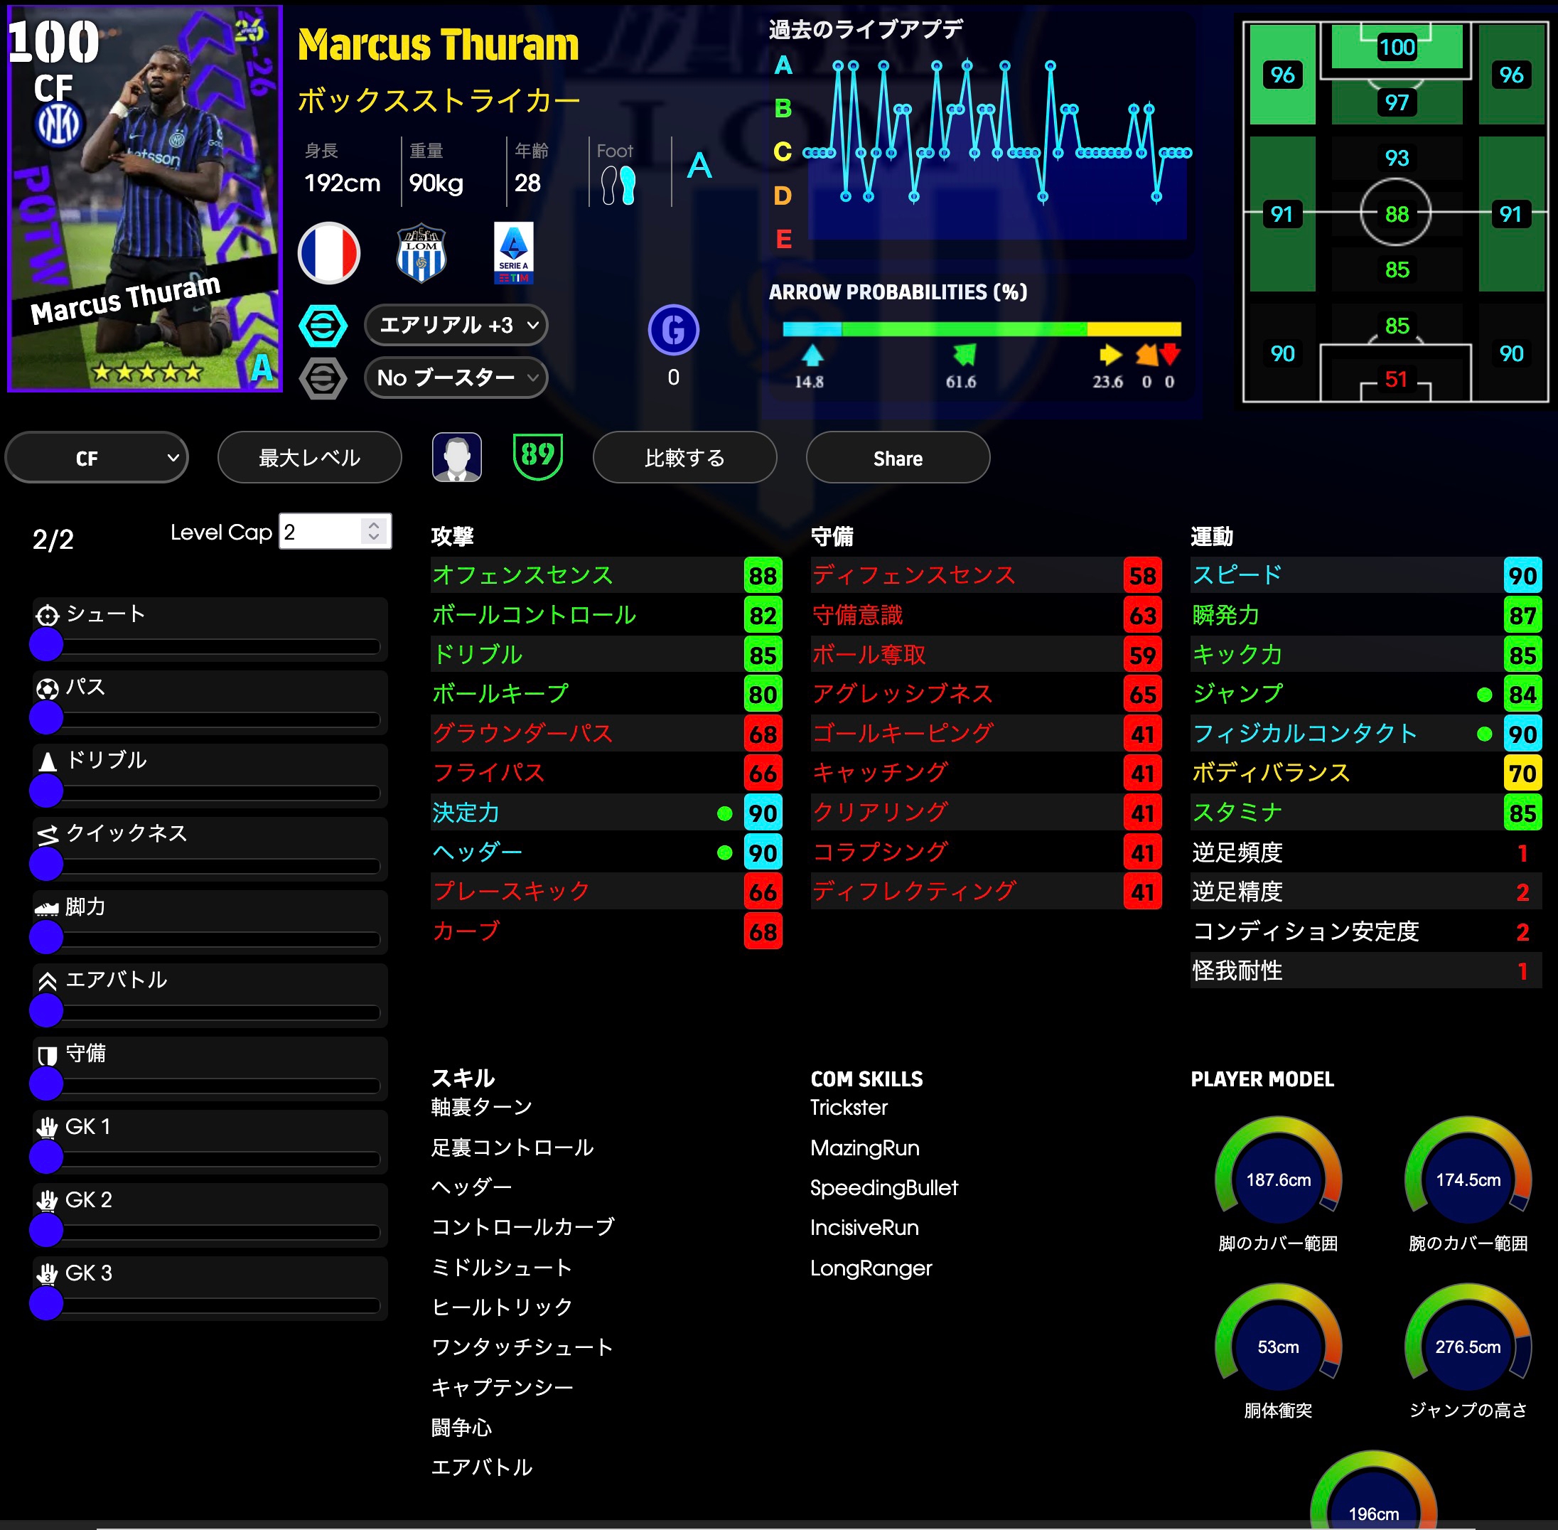Click the シュート slider handle
1558x1530 pixels.
47,644
